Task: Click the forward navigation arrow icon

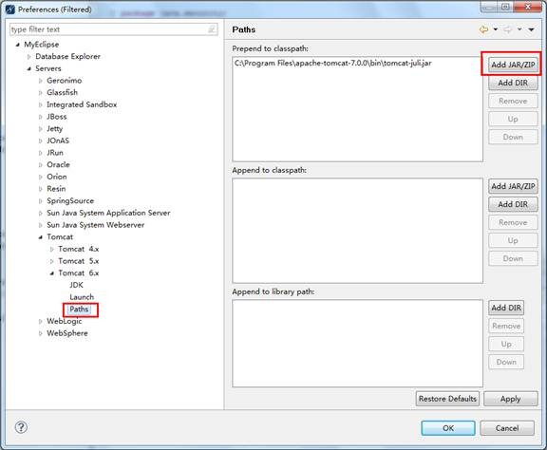Action: (507, 29)
